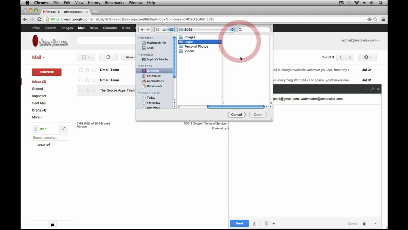Click the horizontal scrollbar in file dialog
Viewport: 408px width, 230px height.
(236, 107)
